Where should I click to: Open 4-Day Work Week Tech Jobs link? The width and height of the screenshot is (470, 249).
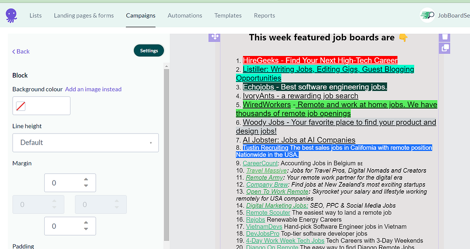(x=285, y=241)
